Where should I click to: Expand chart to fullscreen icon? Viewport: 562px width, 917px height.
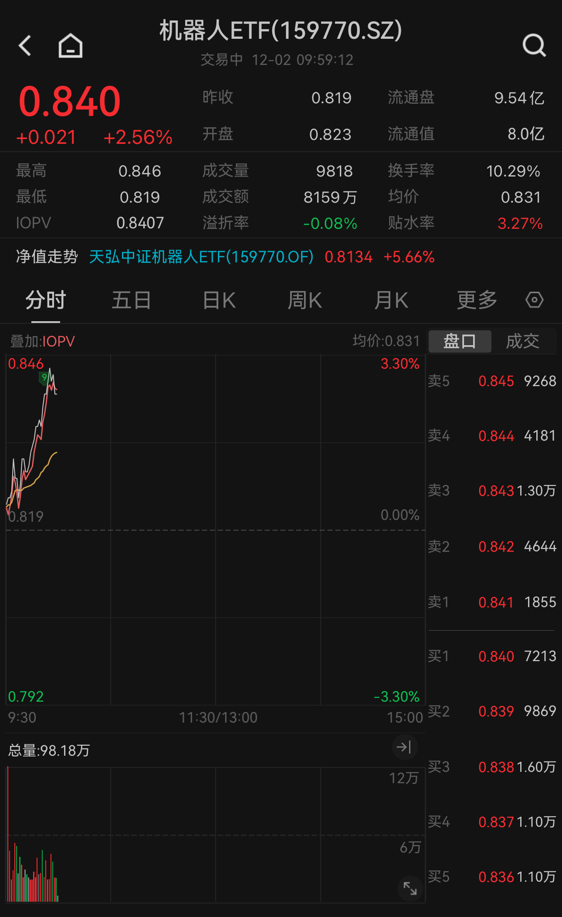tap(410, 888)
